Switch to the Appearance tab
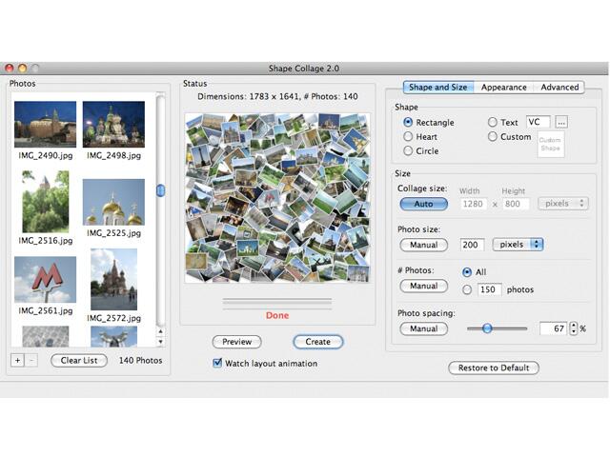Viewport: 610px width, 457px height. [503, 87]
